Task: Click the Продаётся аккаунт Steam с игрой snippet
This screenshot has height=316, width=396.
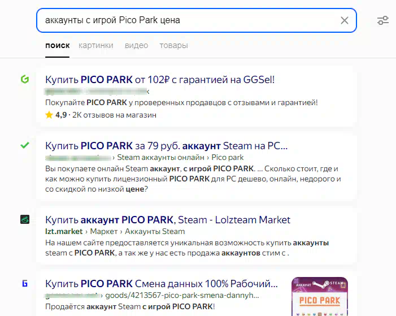Action: [130, 306]
